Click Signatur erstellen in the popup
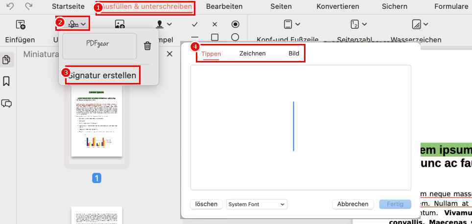Image resolution: width=472 pixels, height=224 pixels. coord(102,75)
